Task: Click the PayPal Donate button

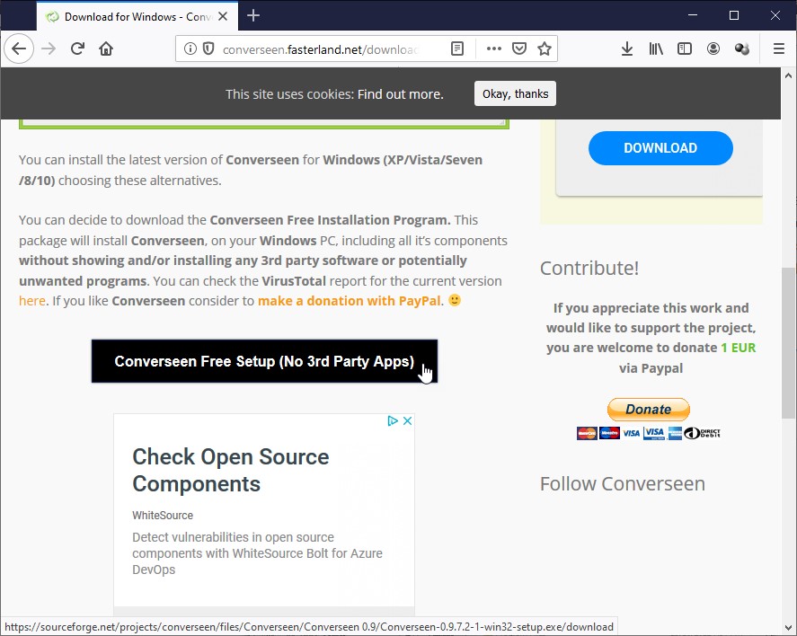Action: click(x=649, y=409)
